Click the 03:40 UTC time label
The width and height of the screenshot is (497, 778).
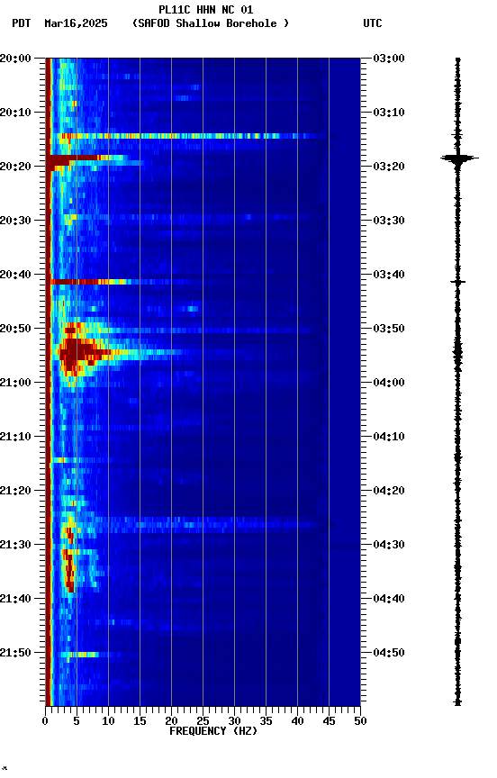point(389,275)
